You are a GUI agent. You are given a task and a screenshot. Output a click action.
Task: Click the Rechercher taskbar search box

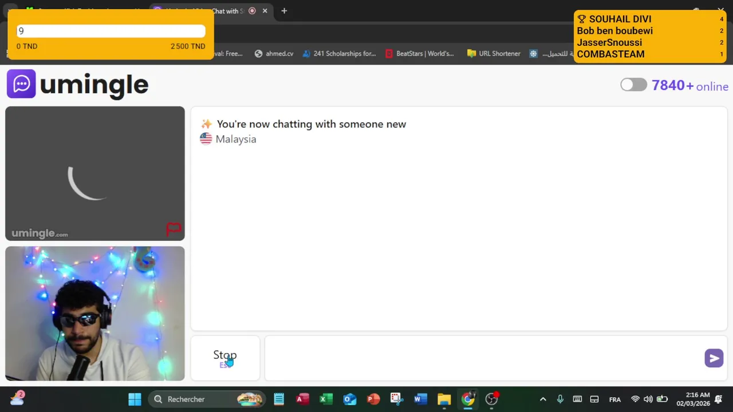tap(207, 399)
